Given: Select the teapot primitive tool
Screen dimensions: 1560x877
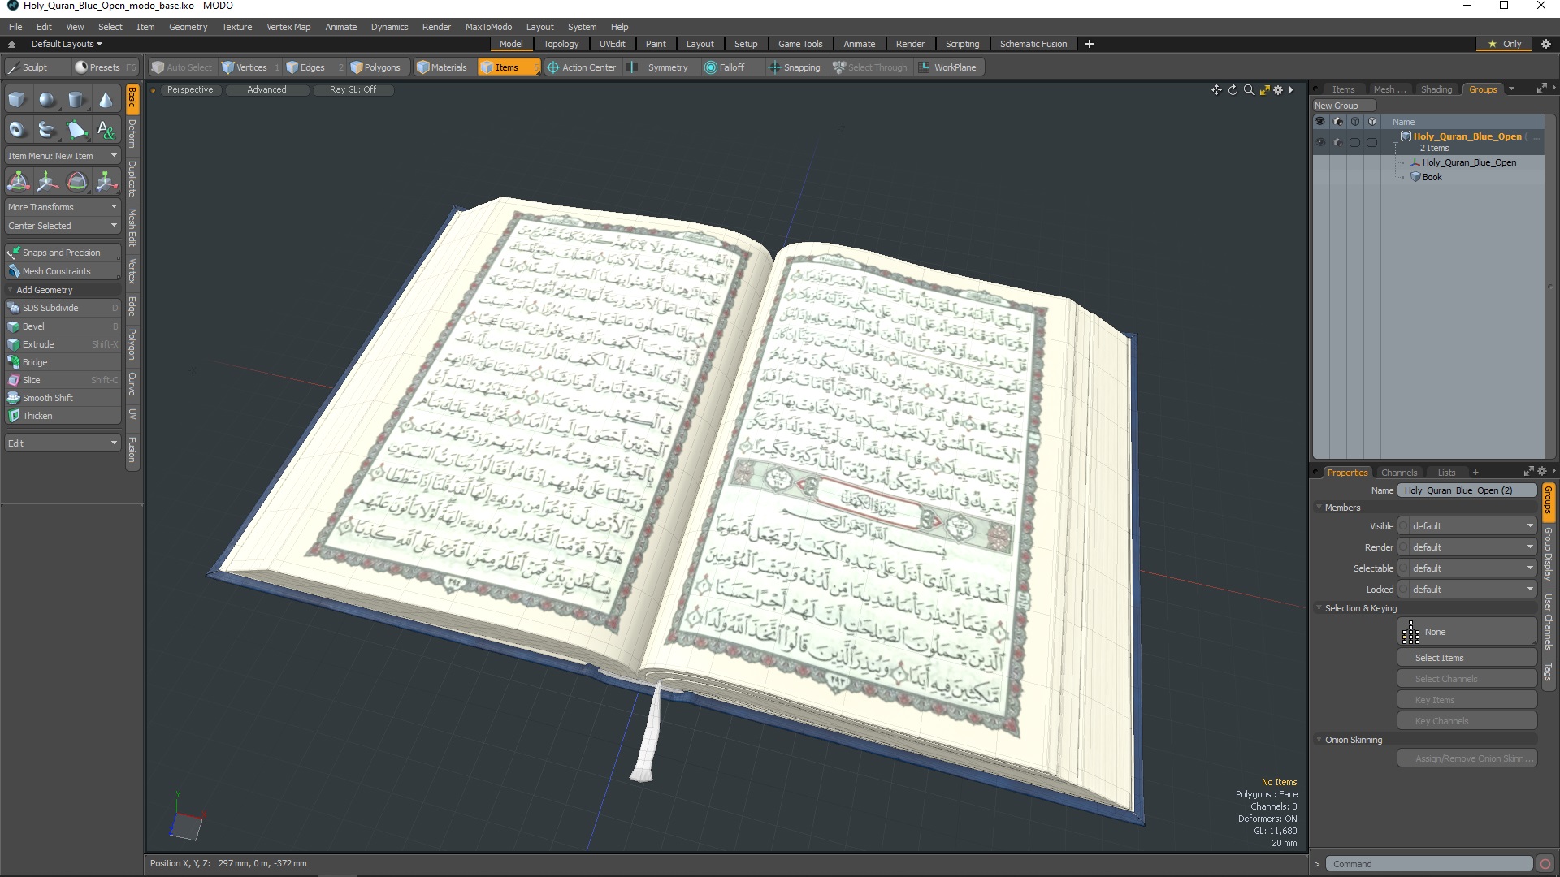Looking at the screenshot, I should tap(47, 129).
